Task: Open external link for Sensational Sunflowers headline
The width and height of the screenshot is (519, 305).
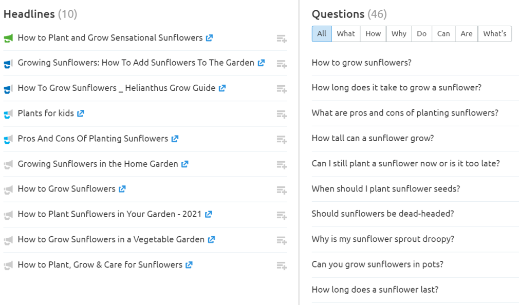Action: pos(209,38)
